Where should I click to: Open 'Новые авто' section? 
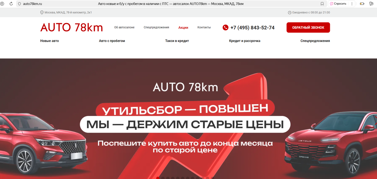(50, 41)
